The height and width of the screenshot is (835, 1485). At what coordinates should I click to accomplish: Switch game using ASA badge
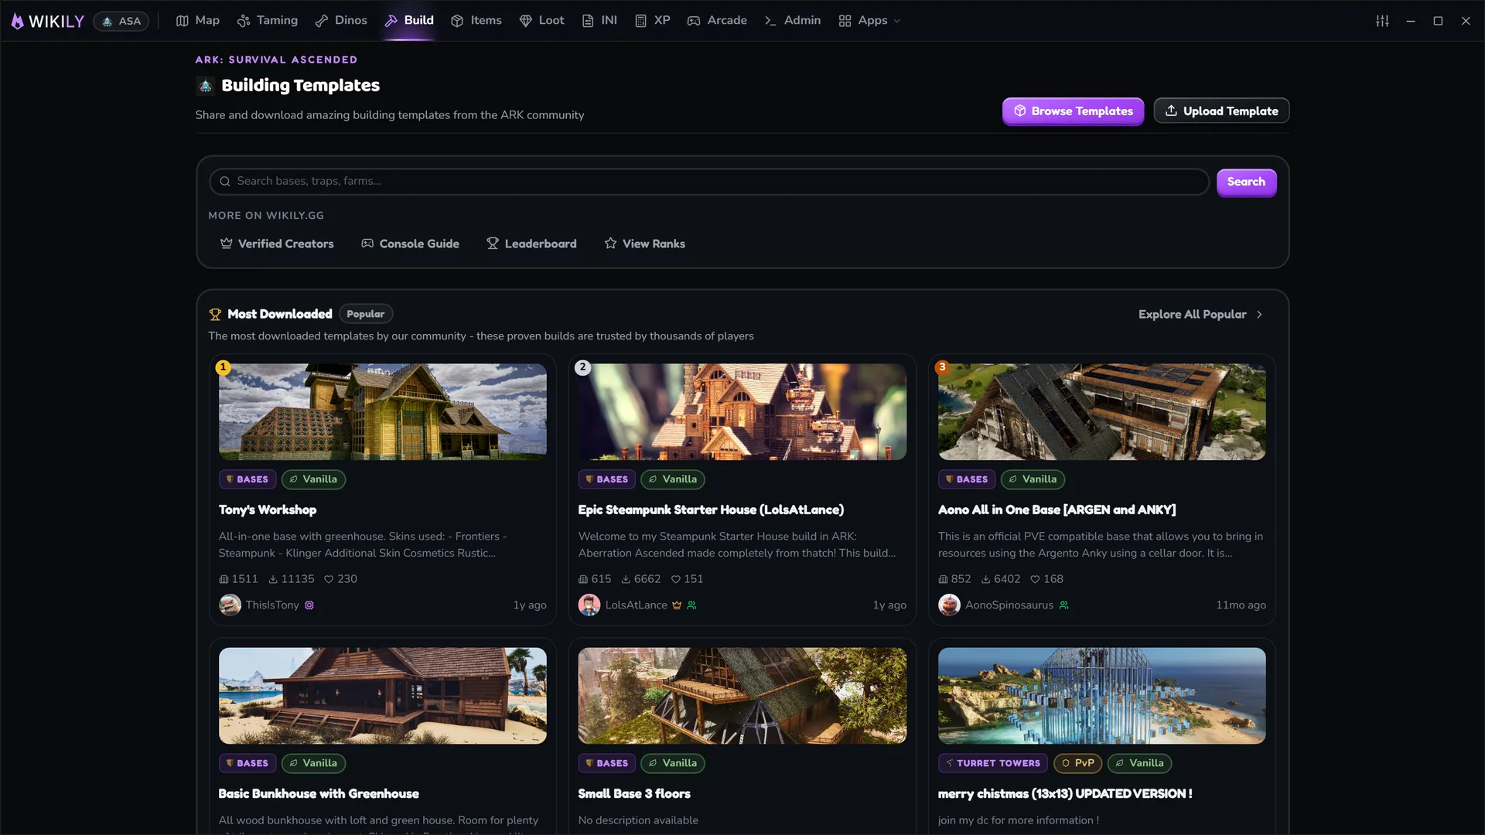121,21
